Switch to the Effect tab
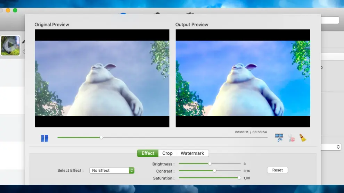 (x=148, y=153)
